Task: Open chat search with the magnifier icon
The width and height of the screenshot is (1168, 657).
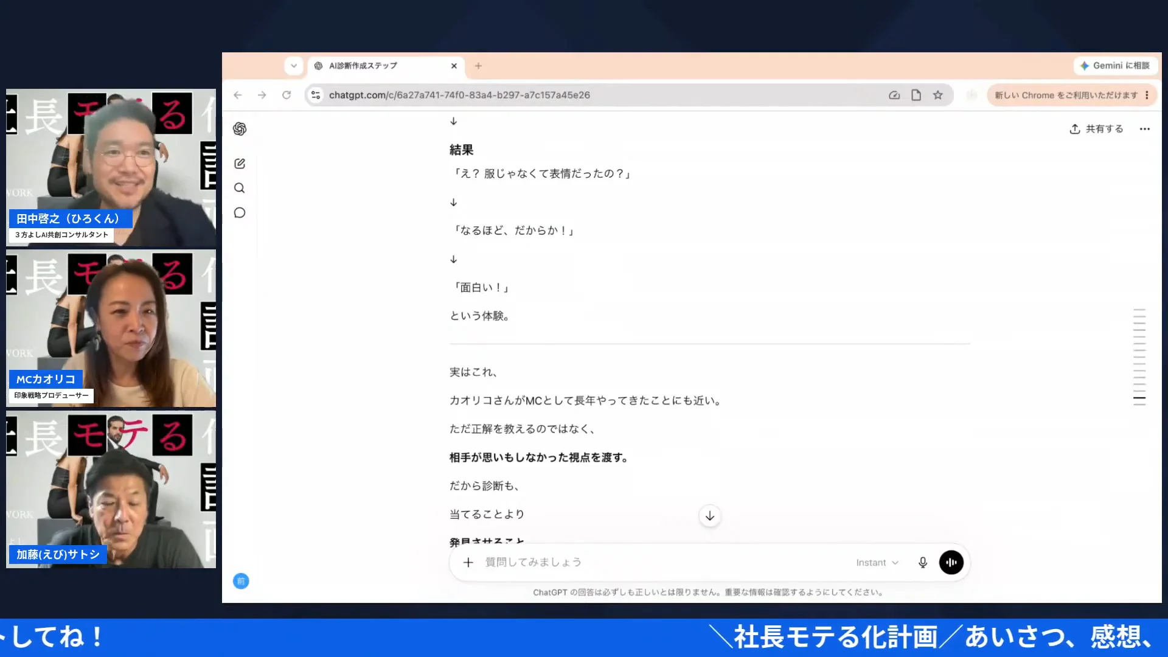Action: click(240, 188)
